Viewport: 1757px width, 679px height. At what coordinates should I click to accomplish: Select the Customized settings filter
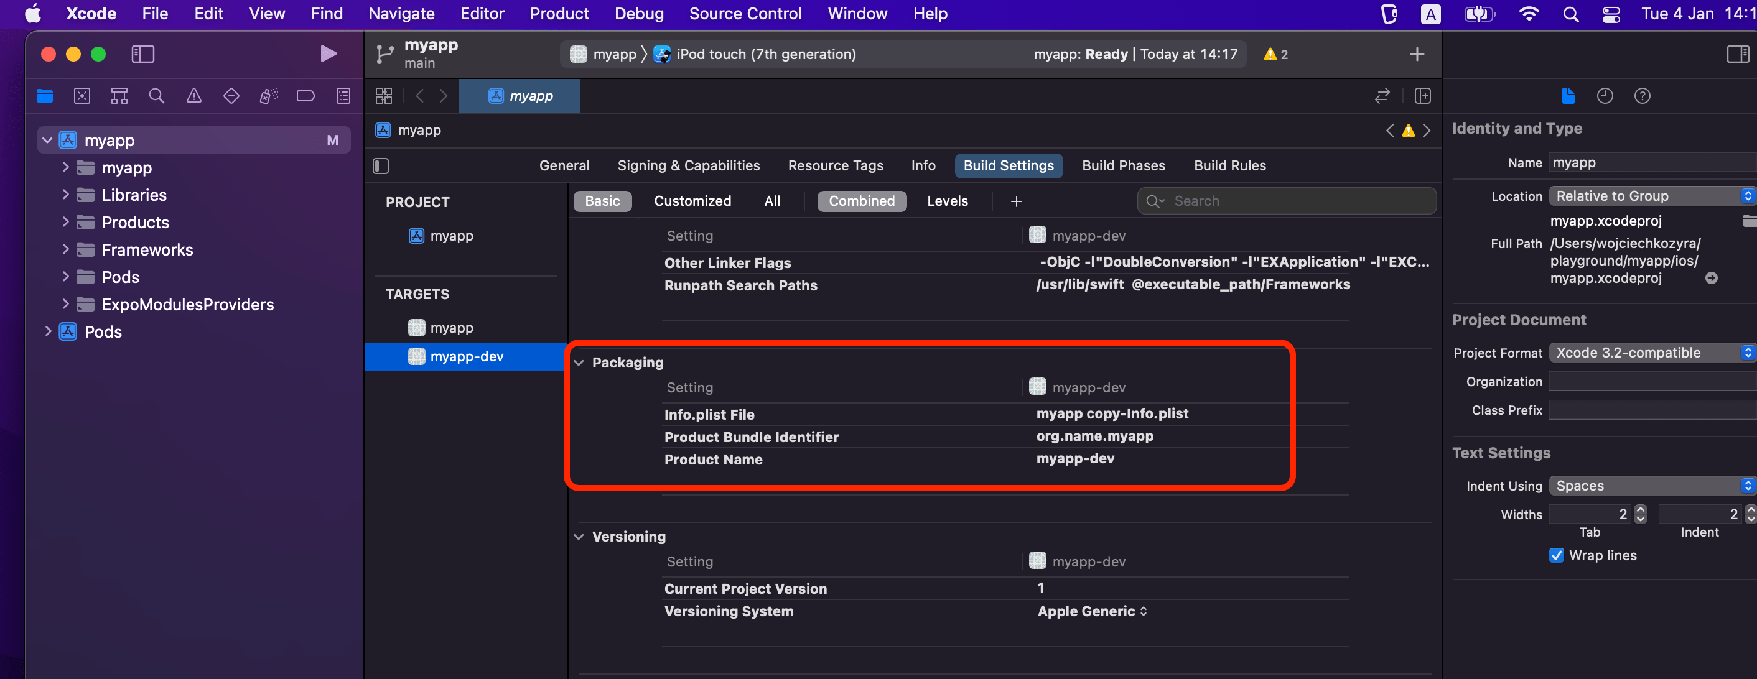click(692, 200)
